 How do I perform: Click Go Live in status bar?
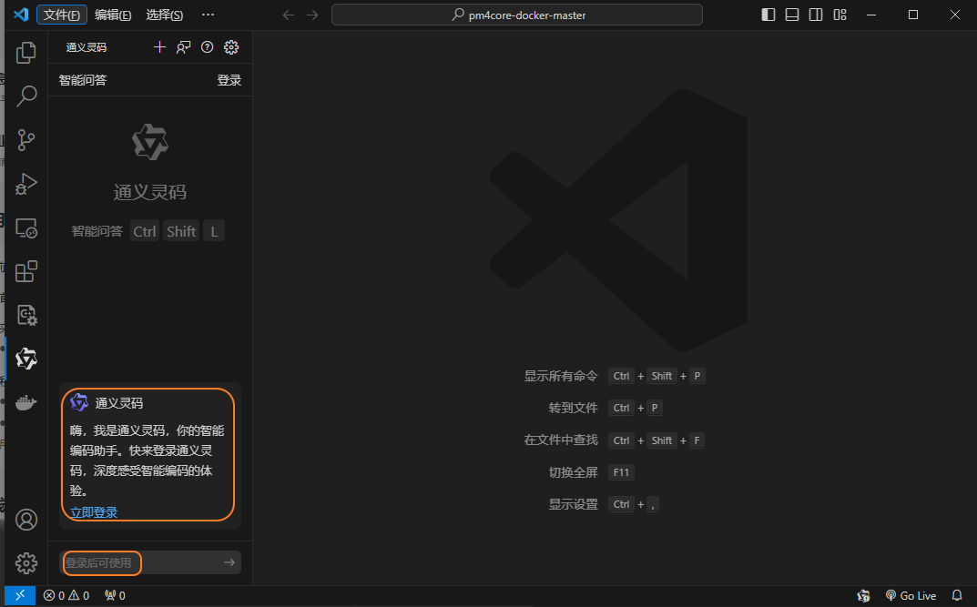[x=911, y=596]
